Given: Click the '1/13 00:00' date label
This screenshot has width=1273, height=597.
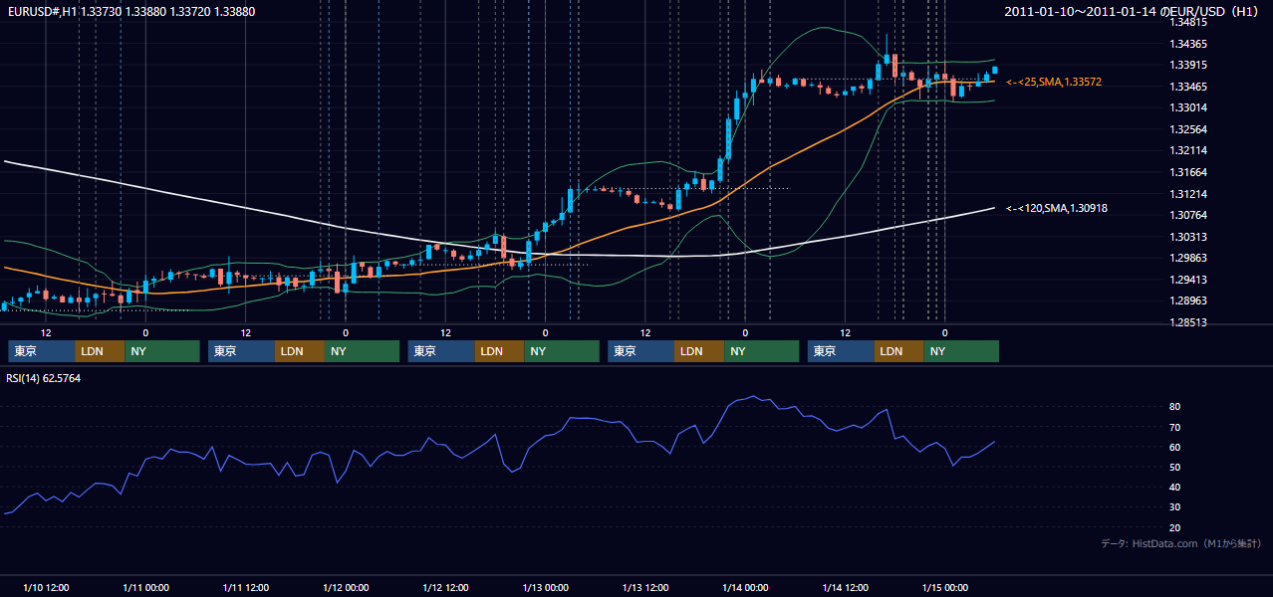Looking at the screenshot, I should tap(546, 587).
